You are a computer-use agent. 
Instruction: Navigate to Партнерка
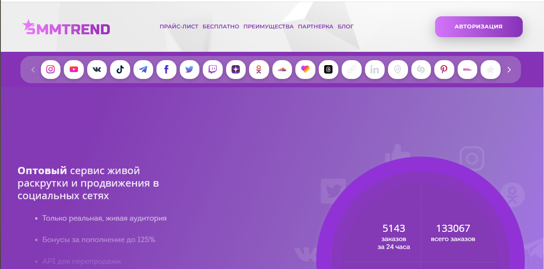click(x=316, y=26)
